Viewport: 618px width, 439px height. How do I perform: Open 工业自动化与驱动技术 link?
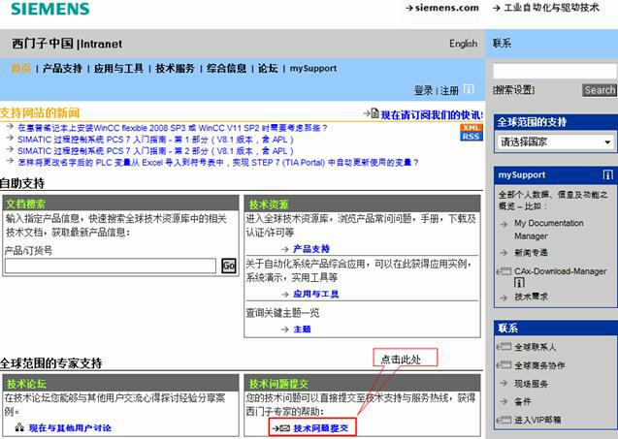point(551,8)
